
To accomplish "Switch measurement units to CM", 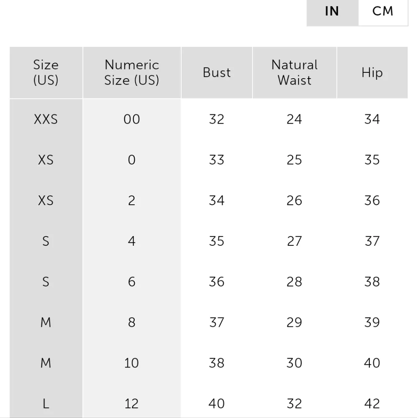I will [x=383, y=11].
